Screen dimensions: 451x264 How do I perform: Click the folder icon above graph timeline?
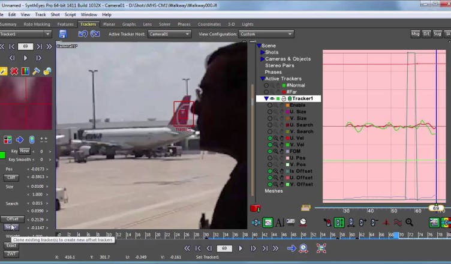(305, 207)
